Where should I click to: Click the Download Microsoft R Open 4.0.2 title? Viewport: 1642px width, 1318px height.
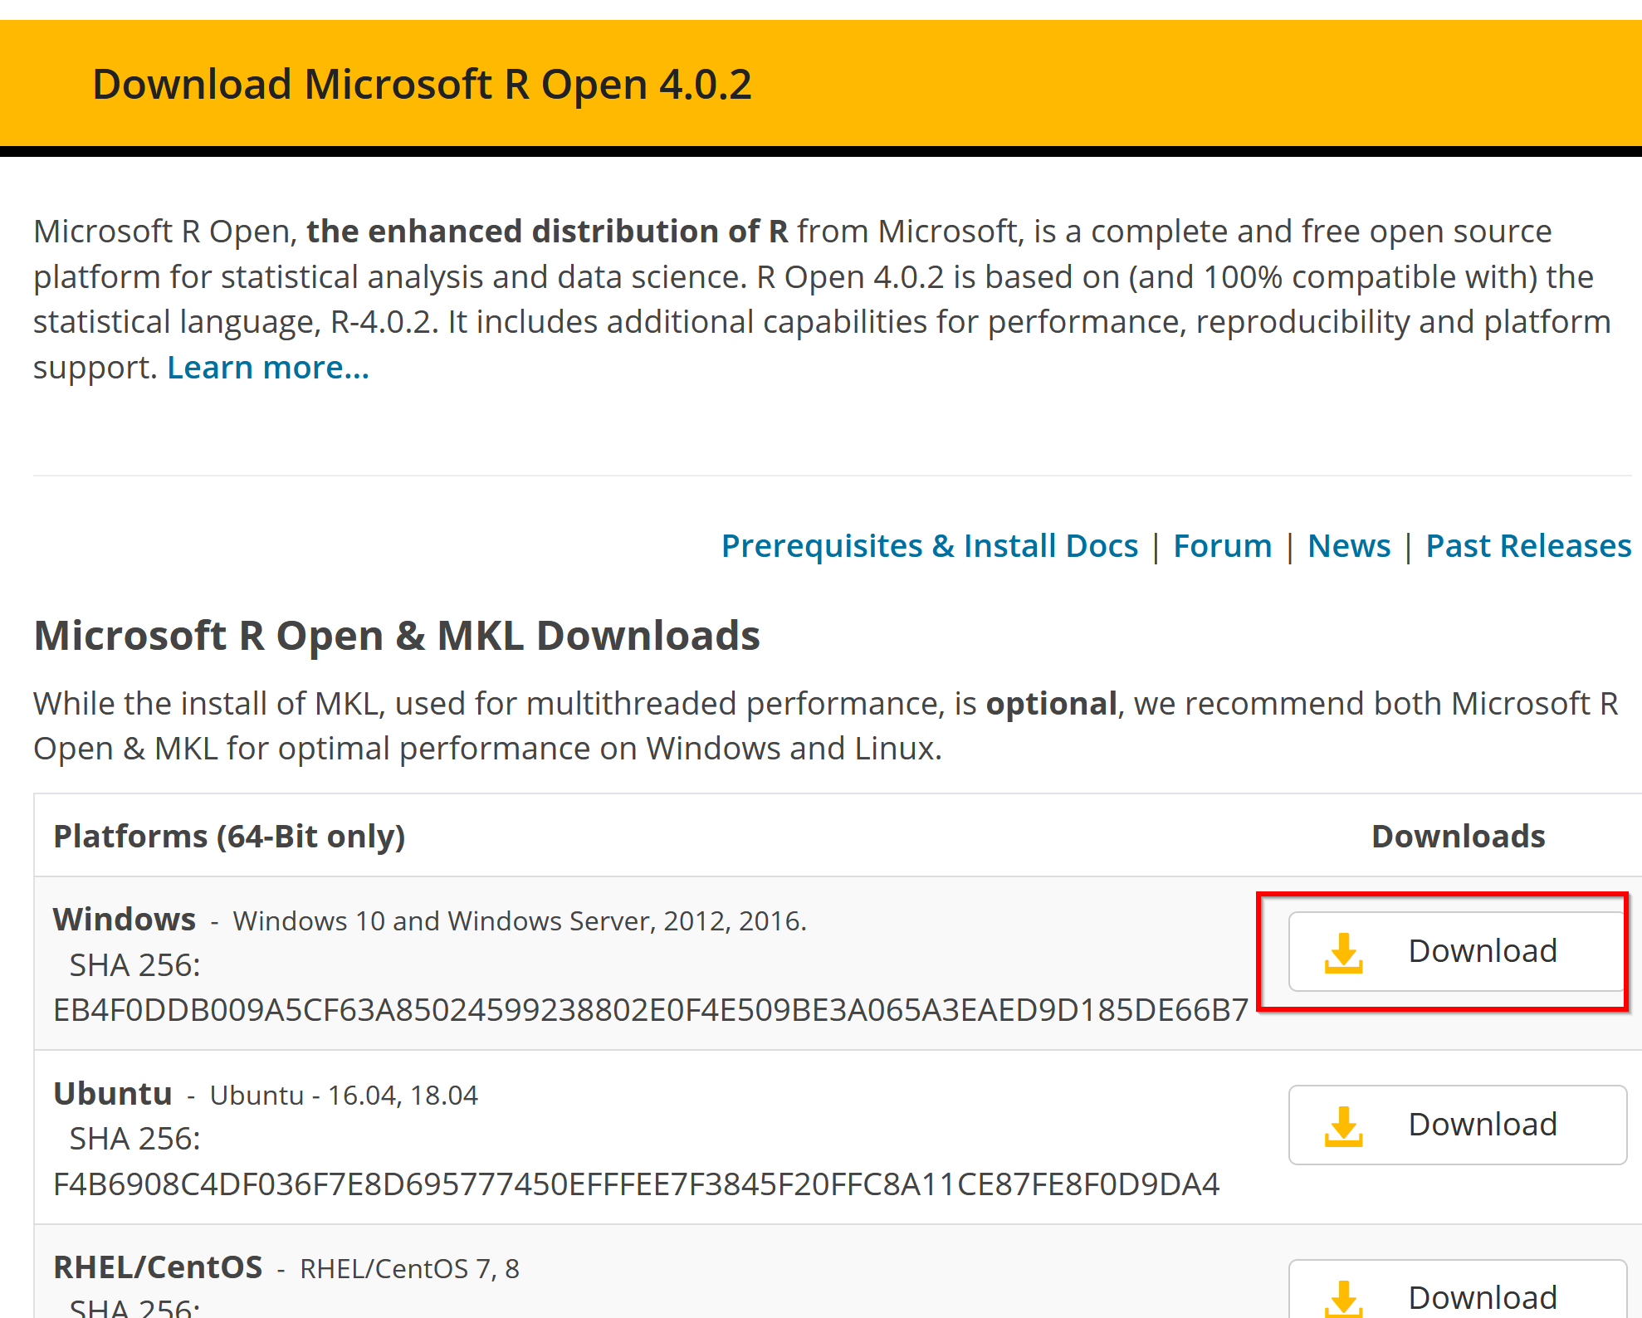click(423, 85)
